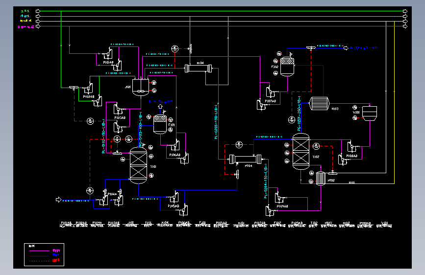Select the vent arrow above F101
This screenshot has height=275, width=425.
(160, 106)
